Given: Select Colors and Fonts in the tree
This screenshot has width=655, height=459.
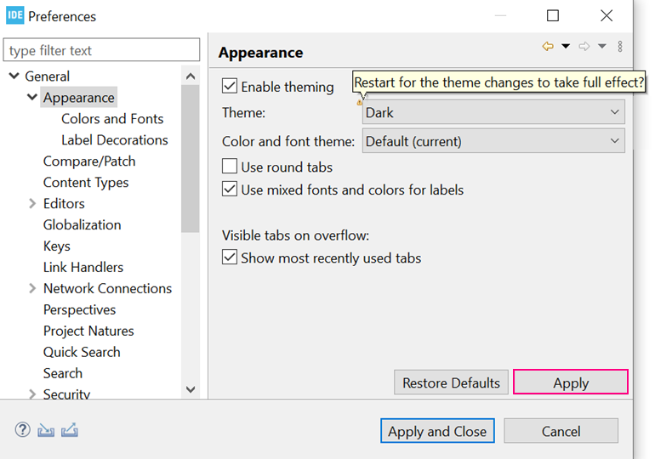Looking at the screenshot, I should [x=112, y=119].
